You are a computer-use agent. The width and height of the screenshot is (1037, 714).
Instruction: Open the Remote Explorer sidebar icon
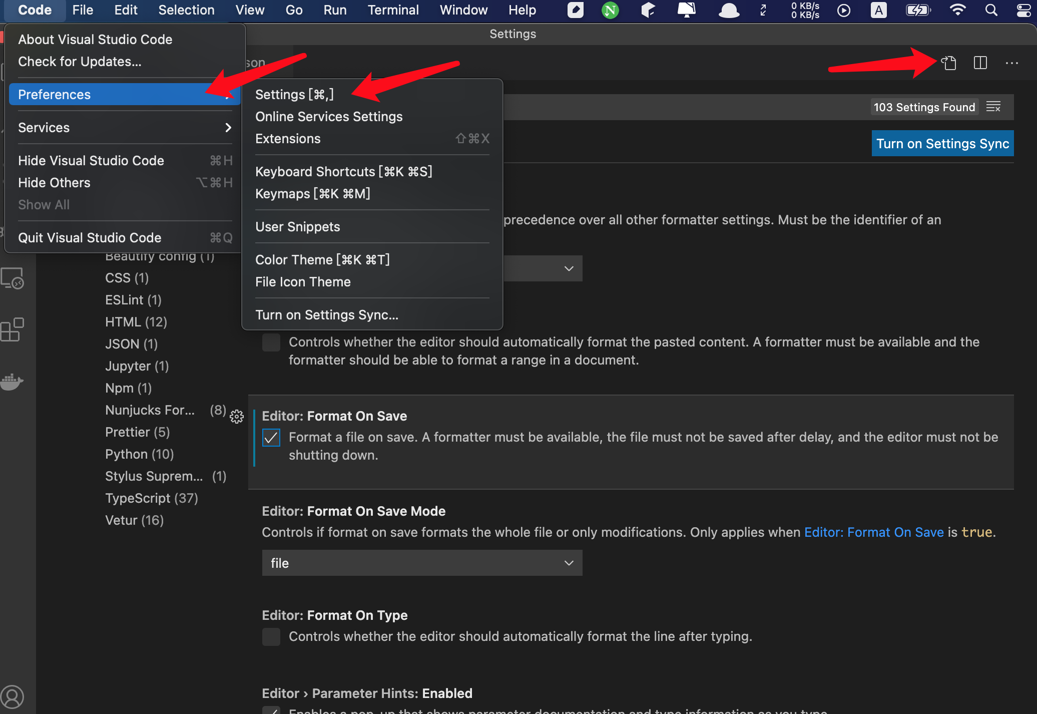pos(13,279)
